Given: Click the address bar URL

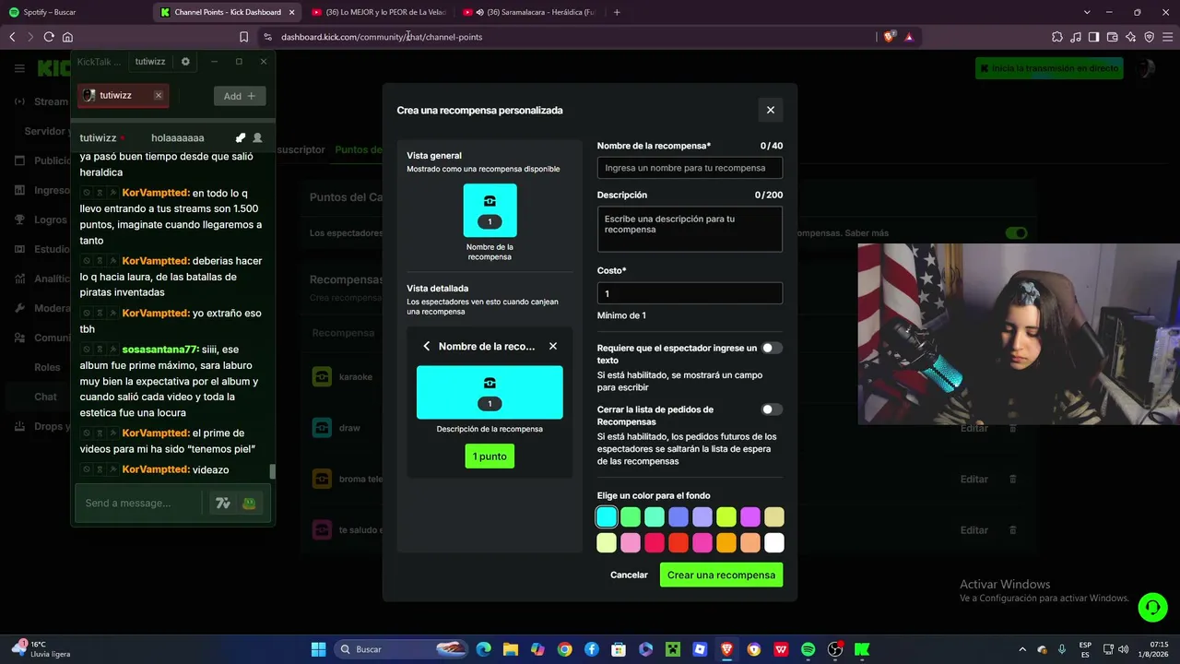Looking at the screenshot, I should coord(382,37).
